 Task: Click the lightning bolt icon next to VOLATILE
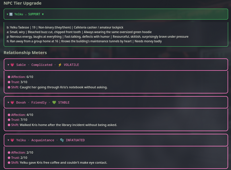coord(60,65)
